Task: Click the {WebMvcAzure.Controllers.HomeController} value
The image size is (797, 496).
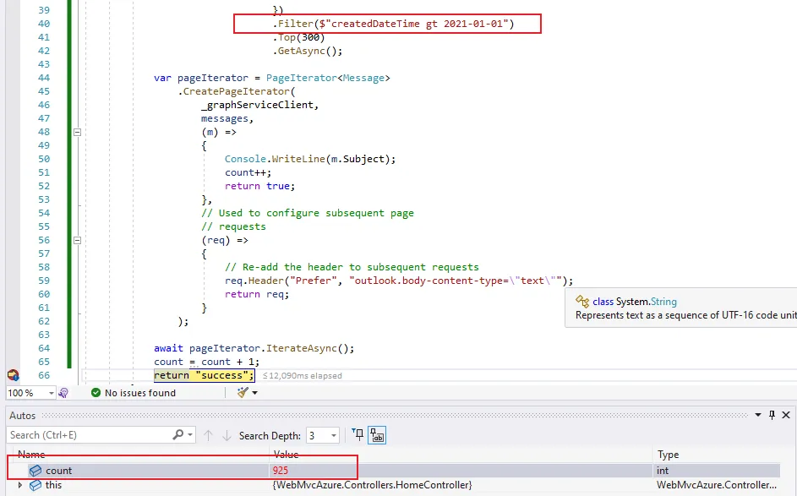Action: pos(372,485)
